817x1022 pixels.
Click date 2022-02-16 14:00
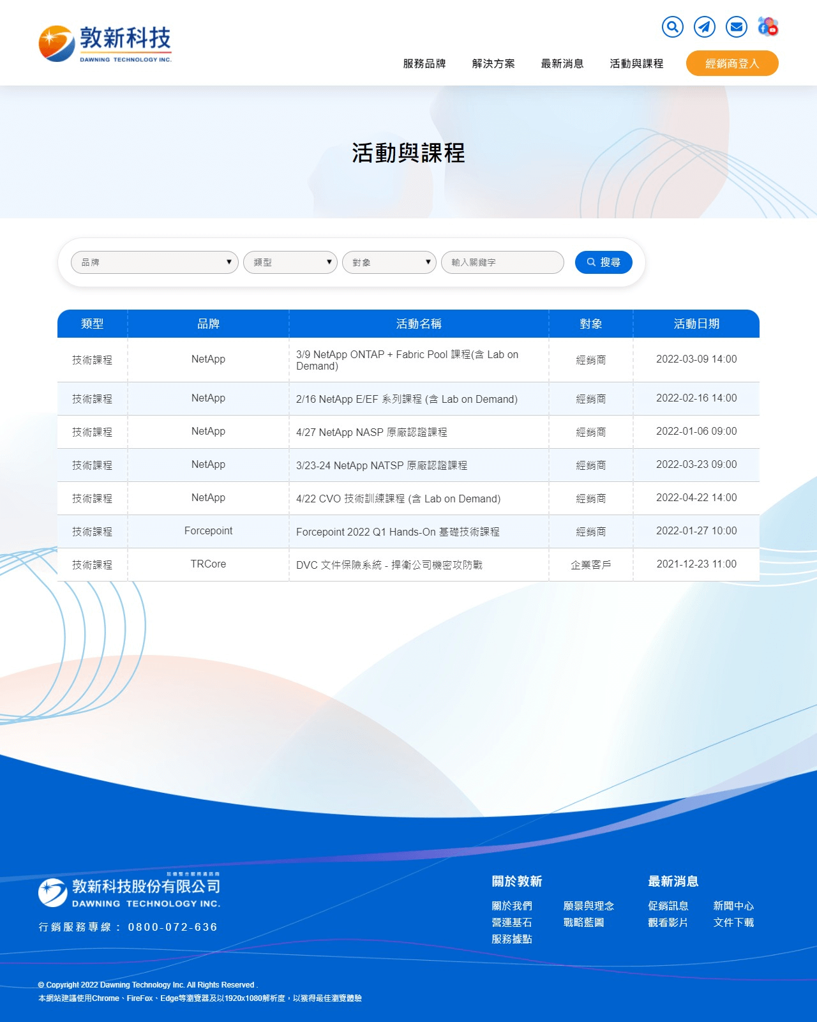pos(696,398)
